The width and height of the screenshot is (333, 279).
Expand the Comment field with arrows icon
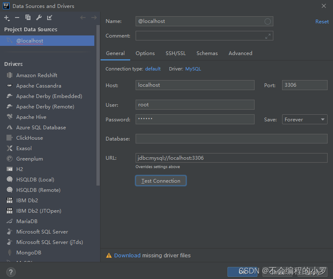[268, 36]
